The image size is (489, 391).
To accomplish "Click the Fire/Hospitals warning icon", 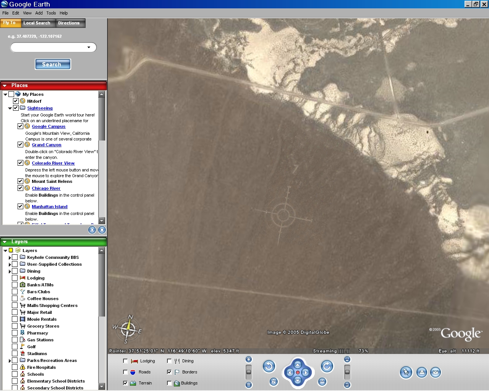I will (x=23, y=367).
